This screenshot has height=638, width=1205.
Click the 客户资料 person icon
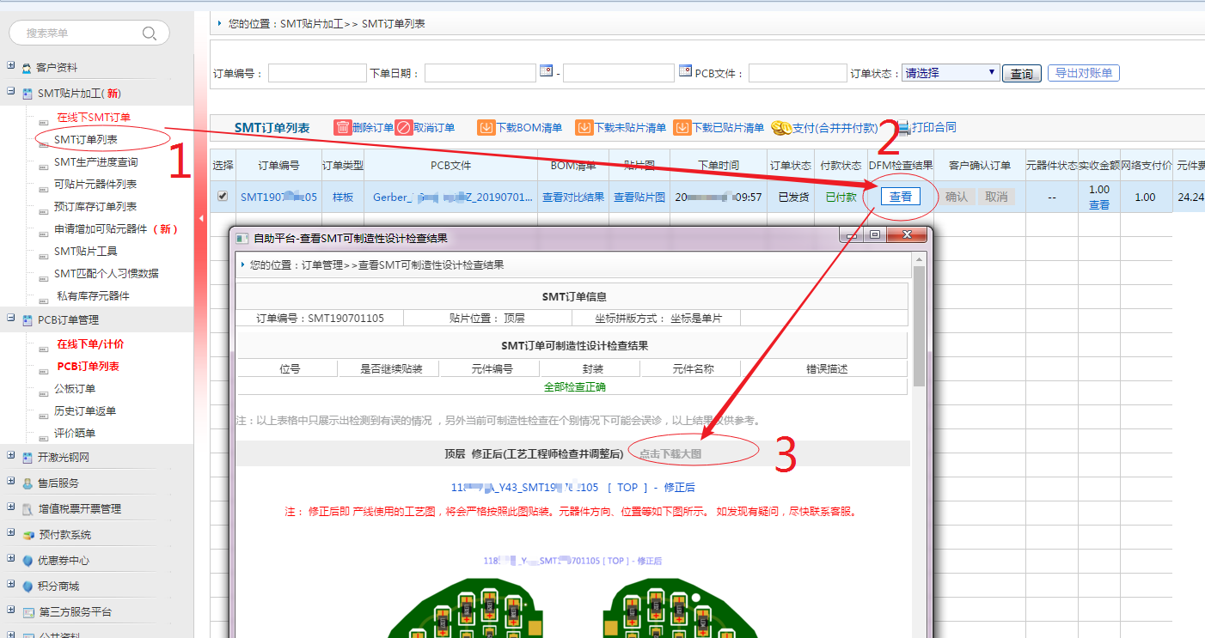(28, 68)
